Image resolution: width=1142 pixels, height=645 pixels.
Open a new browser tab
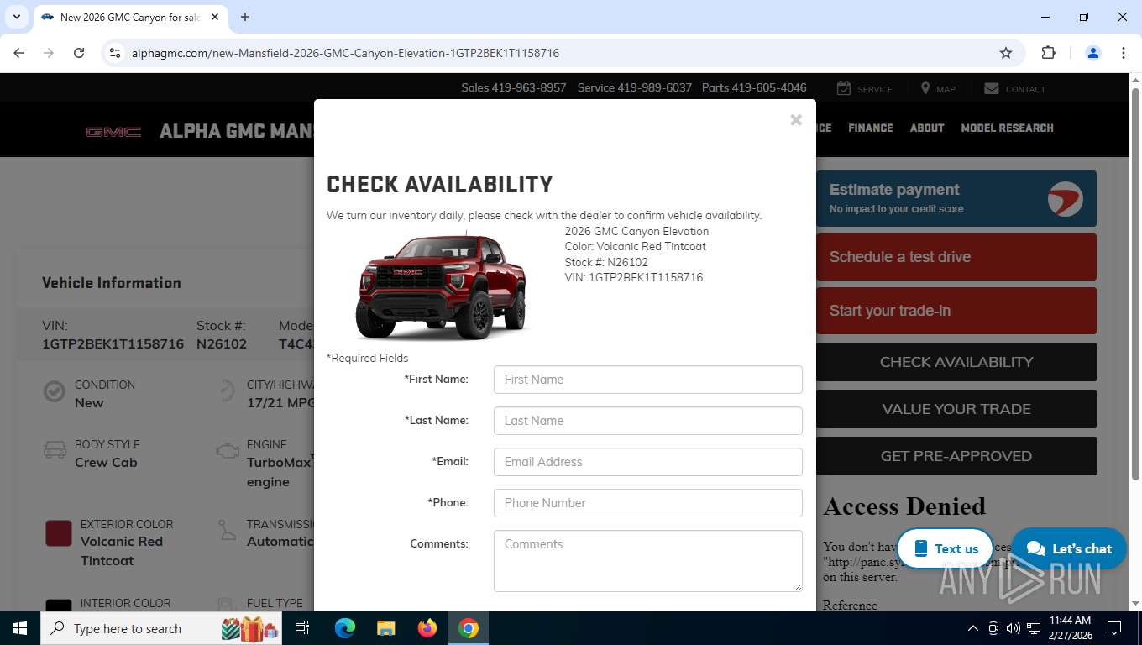pos(245,17)
